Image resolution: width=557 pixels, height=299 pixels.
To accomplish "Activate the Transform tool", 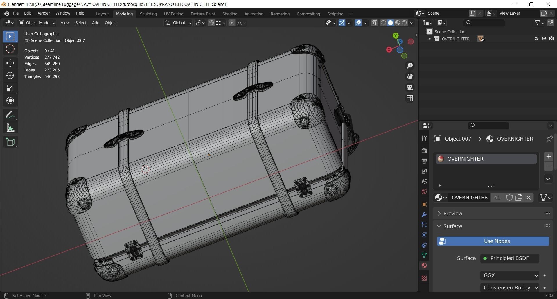I will [x=10, y=101].
